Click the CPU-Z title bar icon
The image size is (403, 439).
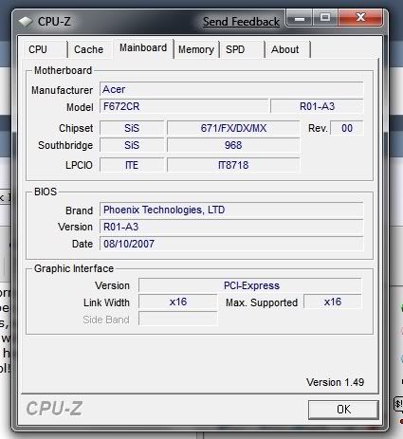(x=26, y=22)
